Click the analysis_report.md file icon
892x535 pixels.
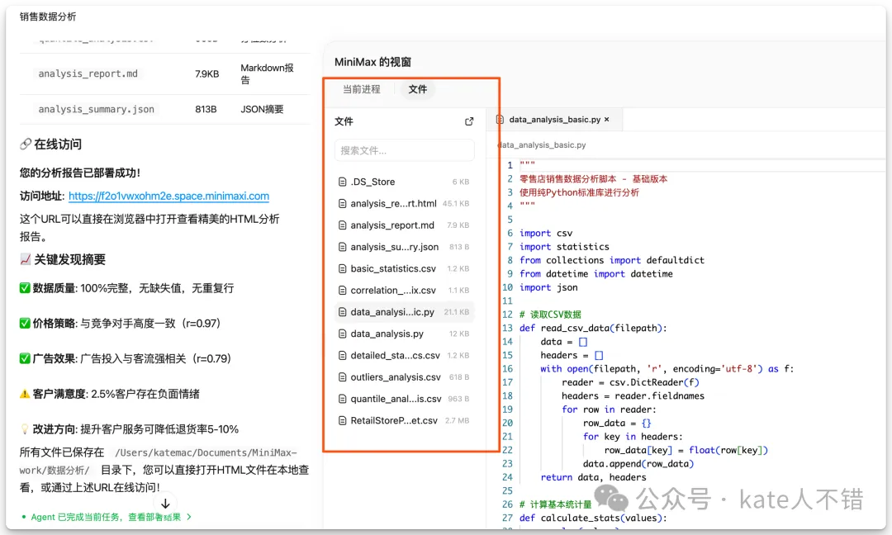343,225
